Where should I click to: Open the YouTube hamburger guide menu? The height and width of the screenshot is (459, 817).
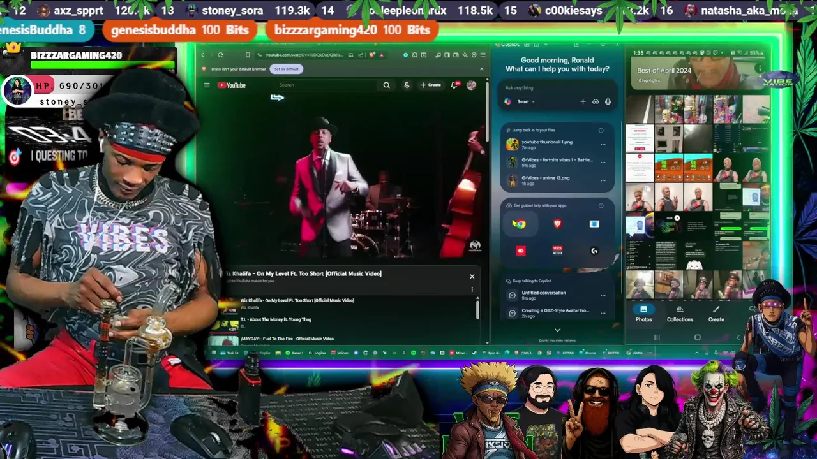click(207, 85)
